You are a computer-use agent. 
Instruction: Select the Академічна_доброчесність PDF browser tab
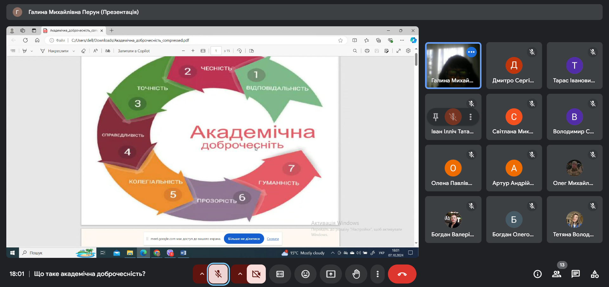coord(74,30)
